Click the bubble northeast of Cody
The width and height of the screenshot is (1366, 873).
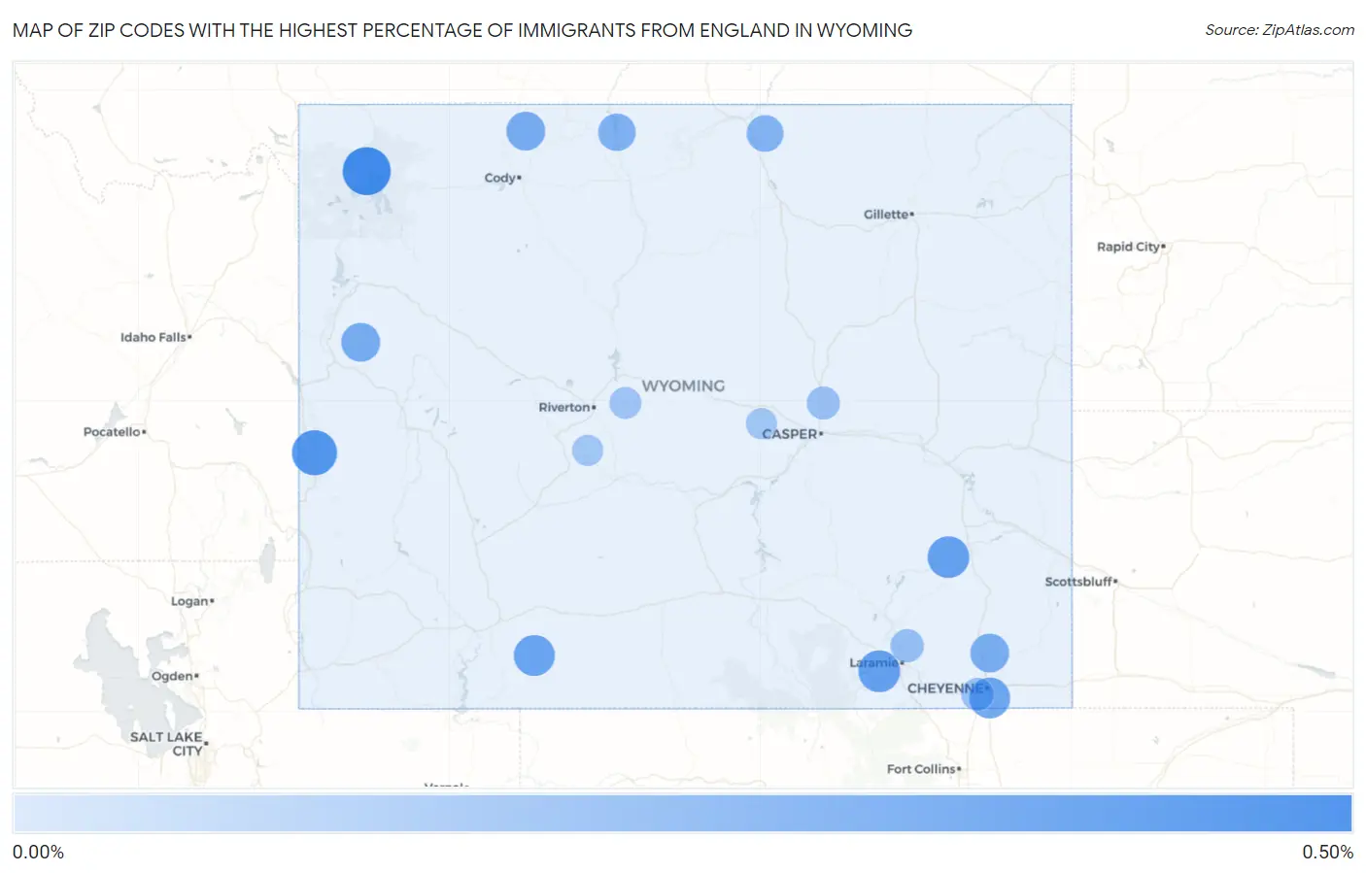[x=617, y=132]
